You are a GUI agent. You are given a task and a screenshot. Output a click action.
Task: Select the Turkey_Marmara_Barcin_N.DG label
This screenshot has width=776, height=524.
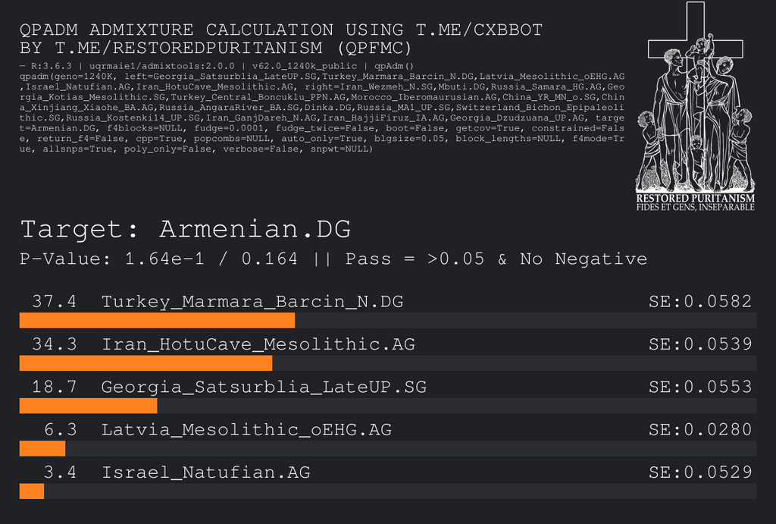(x=252, y=302)
